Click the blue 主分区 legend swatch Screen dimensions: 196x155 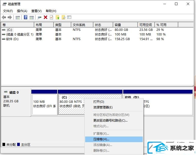[x=19, y=144]
